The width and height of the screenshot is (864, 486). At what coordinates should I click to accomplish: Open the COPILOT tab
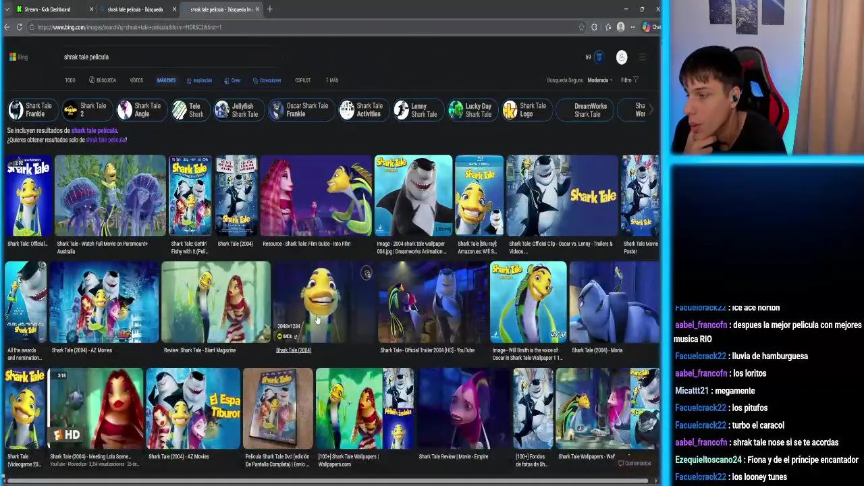(x=302, y=80)
